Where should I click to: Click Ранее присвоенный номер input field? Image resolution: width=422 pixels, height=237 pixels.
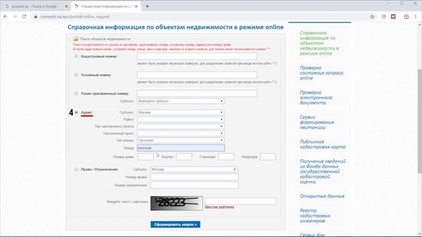[x=197, y=93]
